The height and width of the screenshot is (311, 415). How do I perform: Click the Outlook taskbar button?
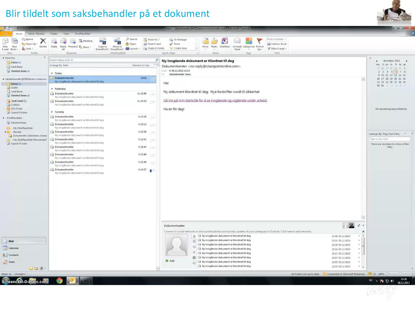coord(73,281)
